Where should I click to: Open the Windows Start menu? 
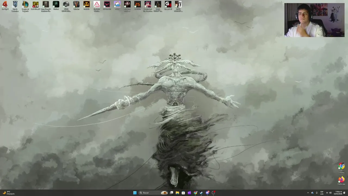tap(135, 193)
